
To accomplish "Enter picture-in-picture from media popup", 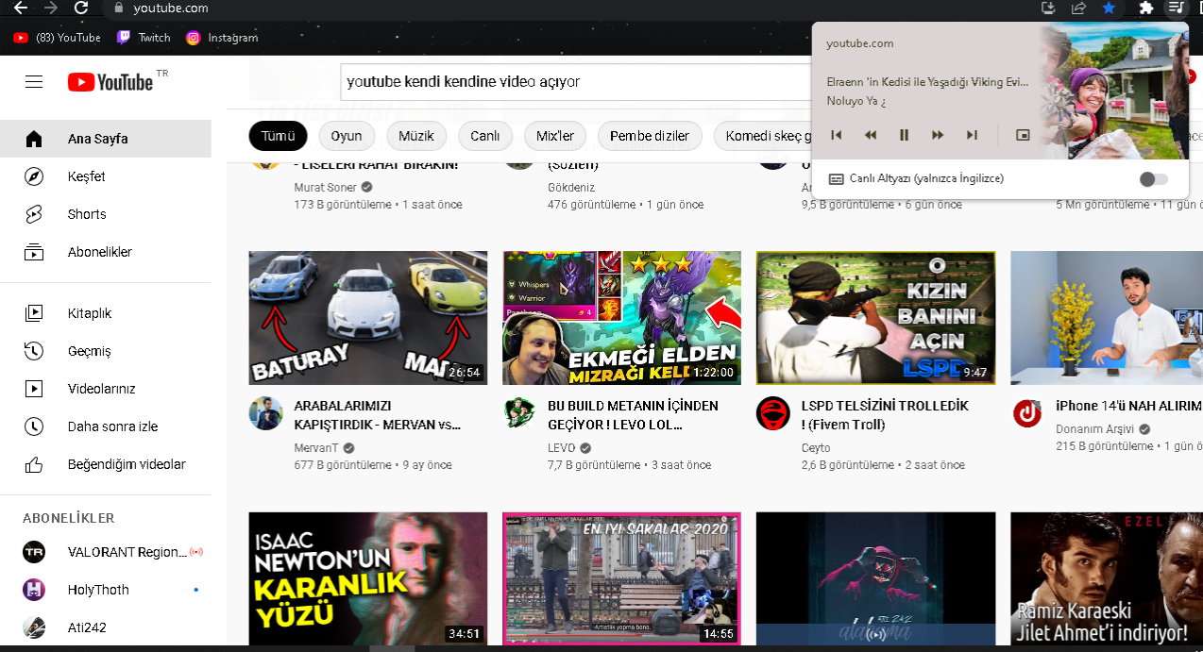I will point(1023,135).
